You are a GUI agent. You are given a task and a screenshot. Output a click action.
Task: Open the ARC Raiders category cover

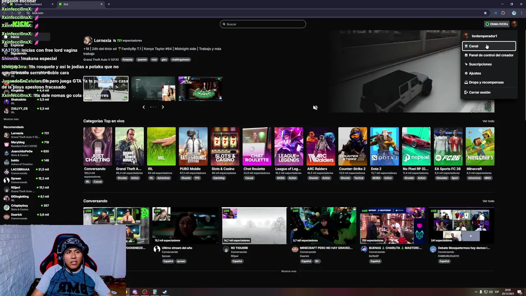321,146
